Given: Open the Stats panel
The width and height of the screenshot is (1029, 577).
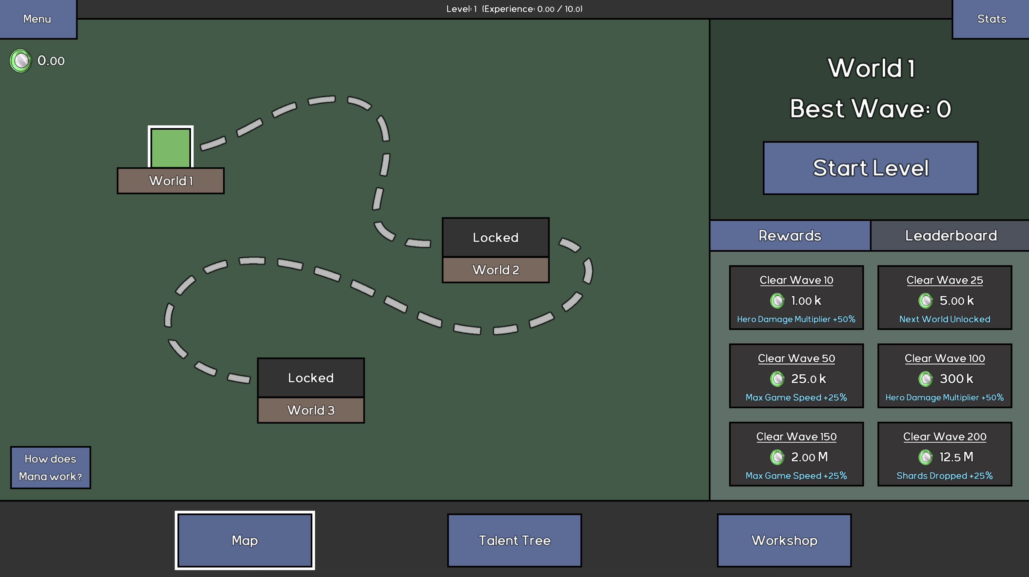Looking at the screenshot, I should pyautogui.click(x=991, y=19).
